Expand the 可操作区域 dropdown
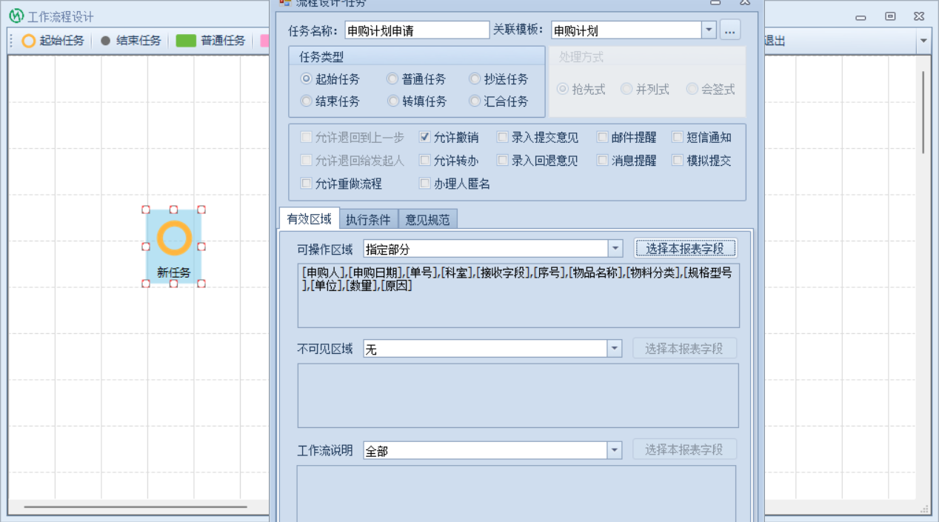This screenshot has height=522, width=939. [615, 249]
